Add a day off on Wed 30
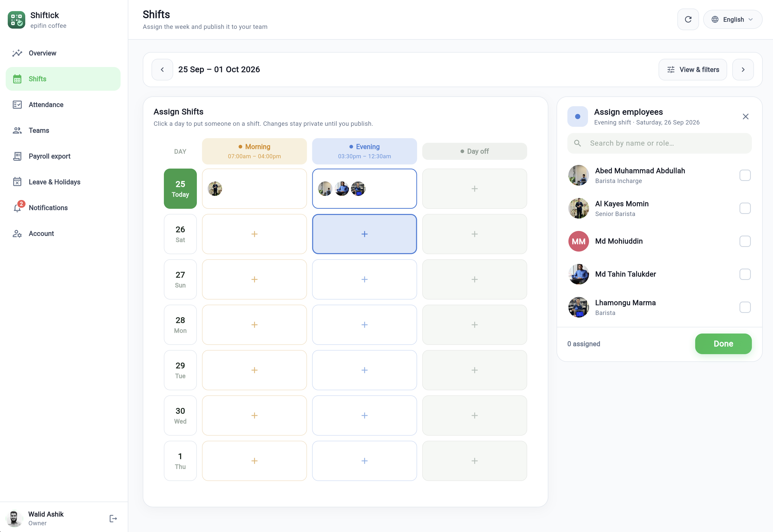773x532 pixels. pos(474,415)
